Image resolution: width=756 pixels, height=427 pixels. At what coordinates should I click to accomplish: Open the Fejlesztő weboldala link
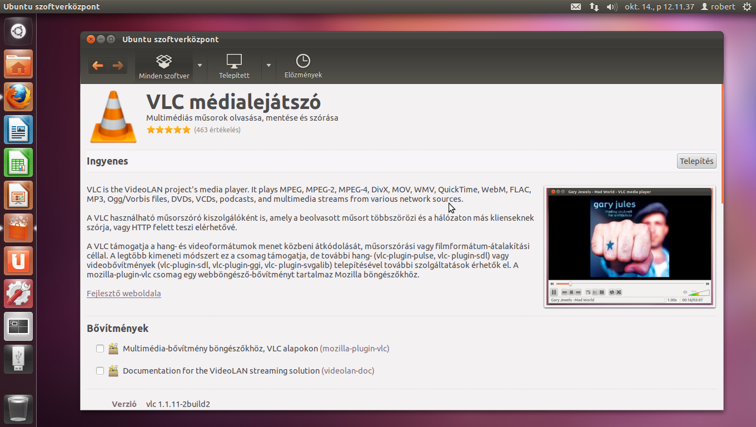coord(124,293)
